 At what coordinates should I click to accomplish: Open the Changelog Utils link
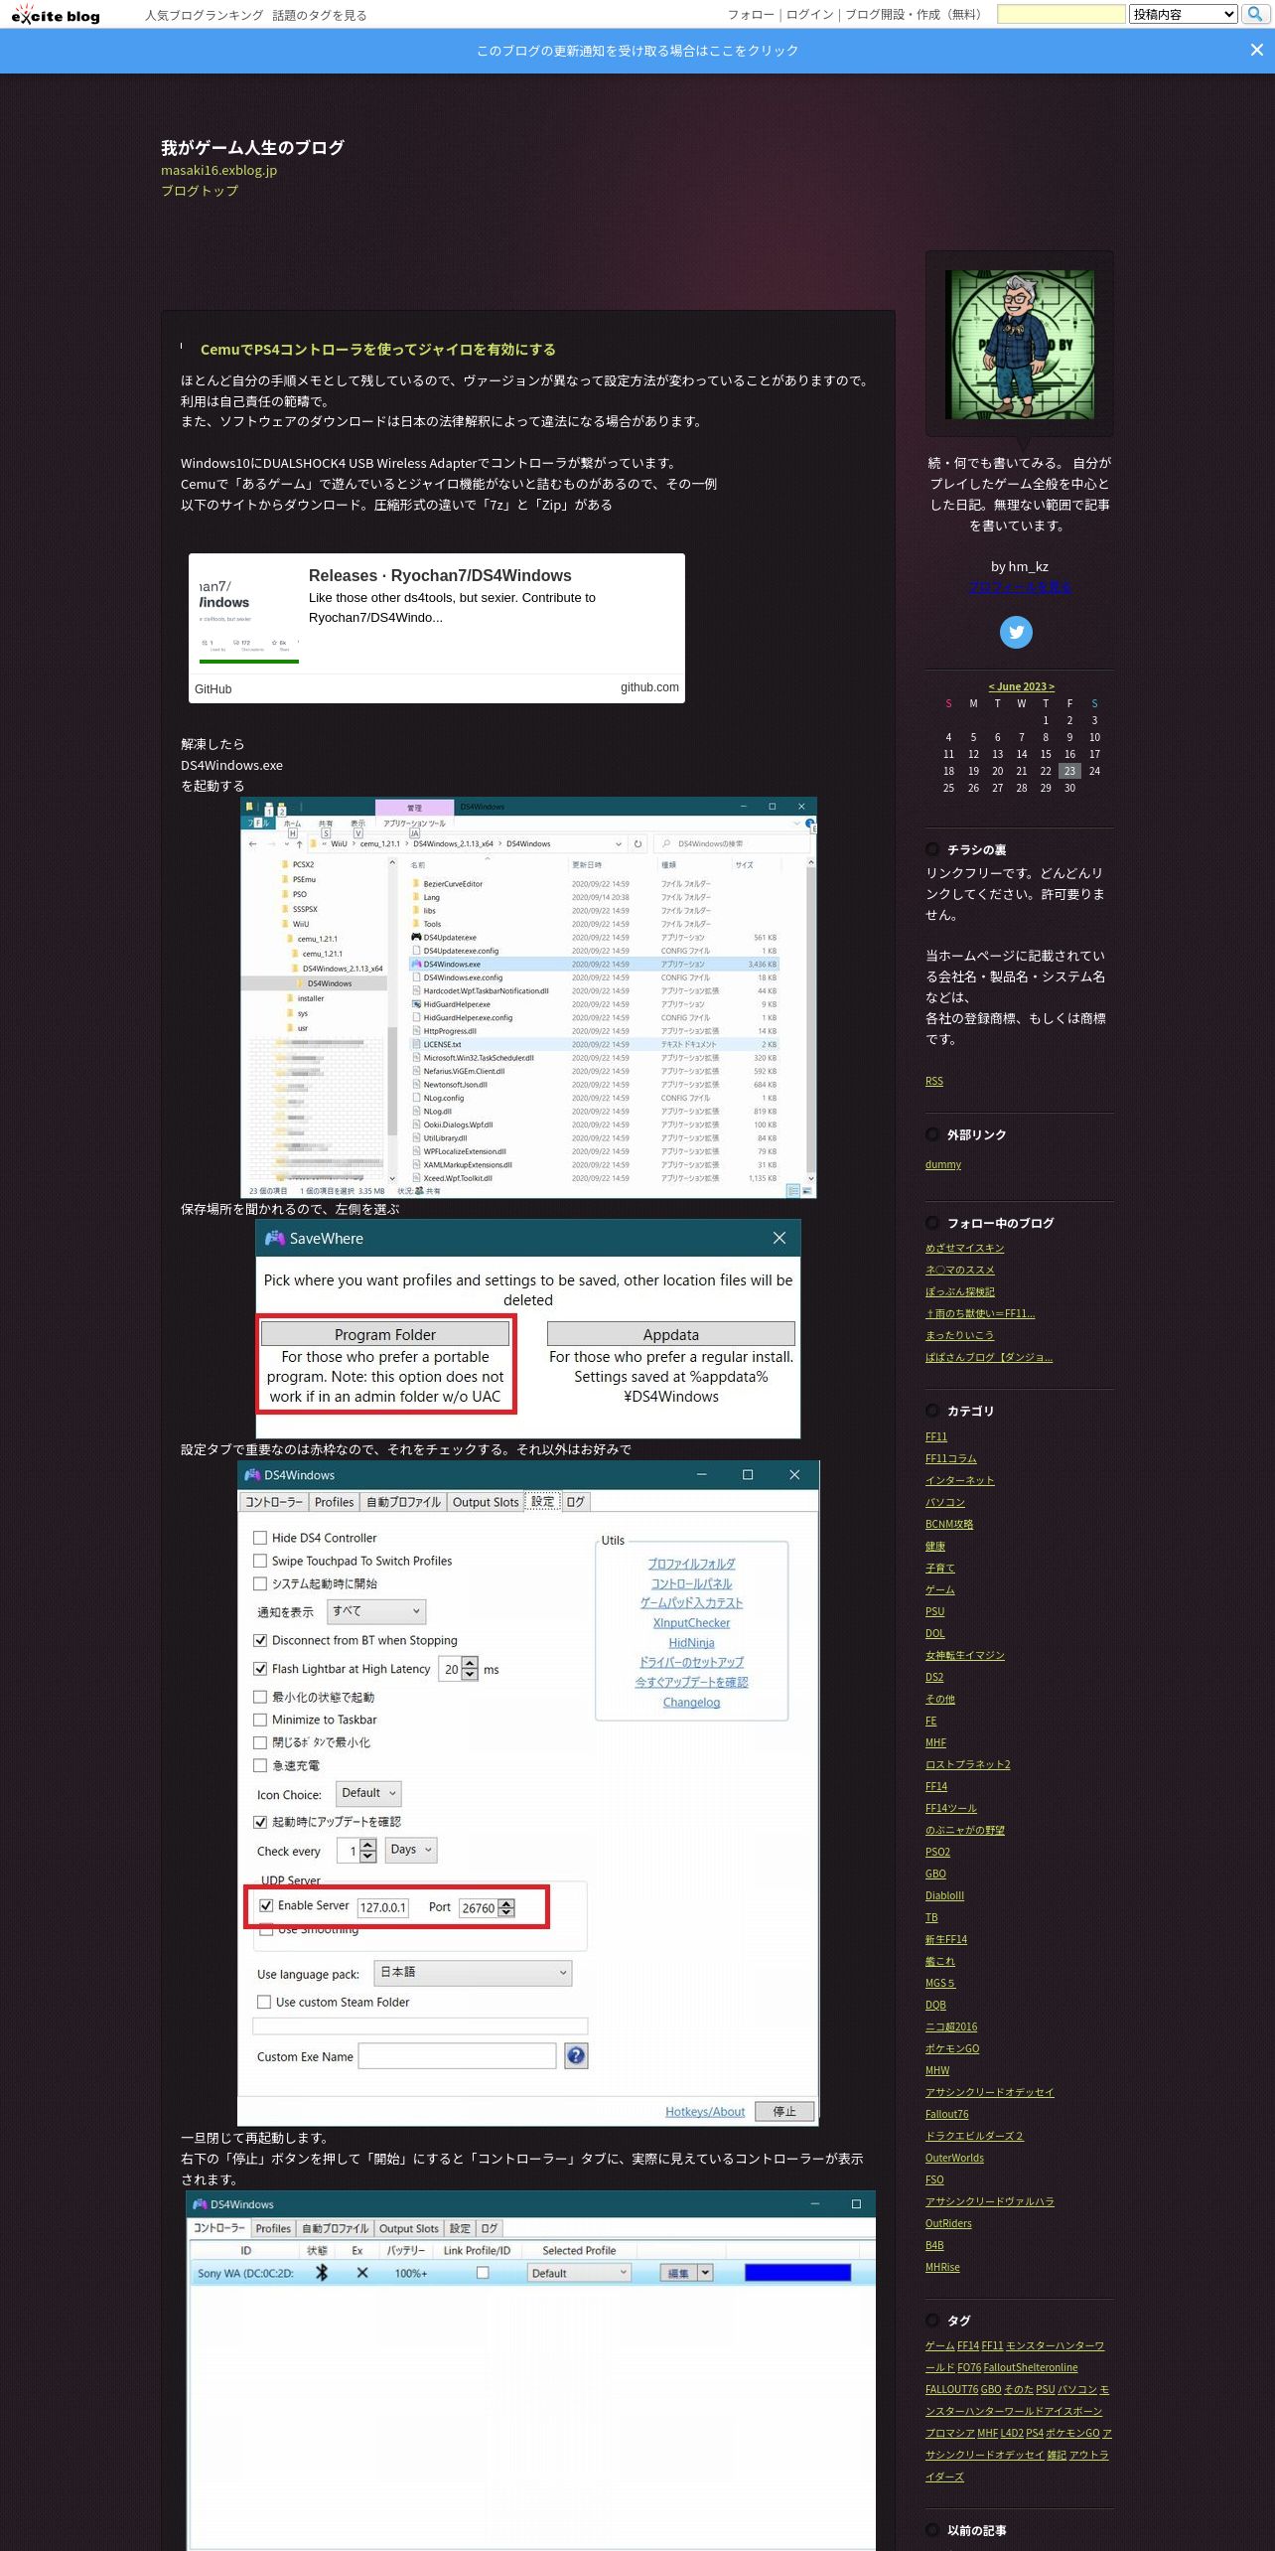click(691, 1703)
